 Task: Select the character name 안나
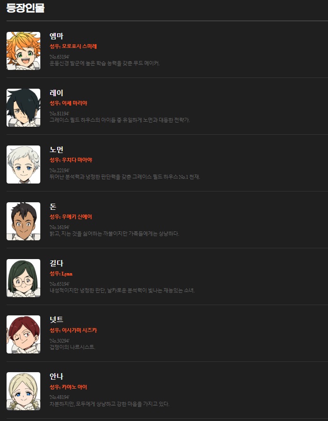(x=56, y=376)
